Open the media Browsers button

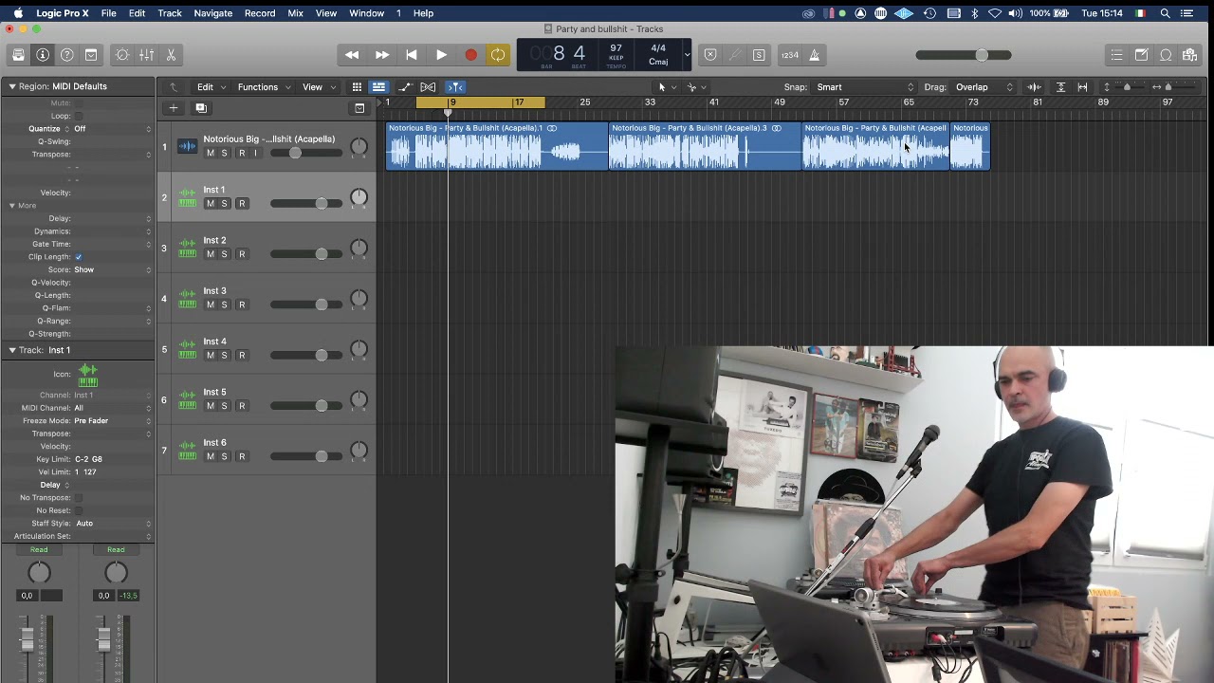click(x=1189, y=55)
